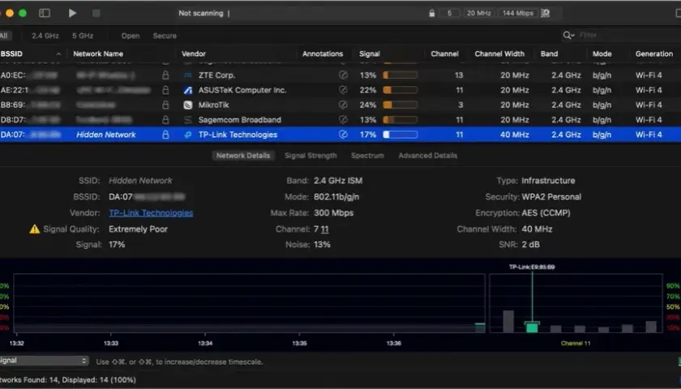Viewport: 681px width, 389px height.
Task: Click the TP-Link:E9:85:B9 chart label
Action: (532, 267)
